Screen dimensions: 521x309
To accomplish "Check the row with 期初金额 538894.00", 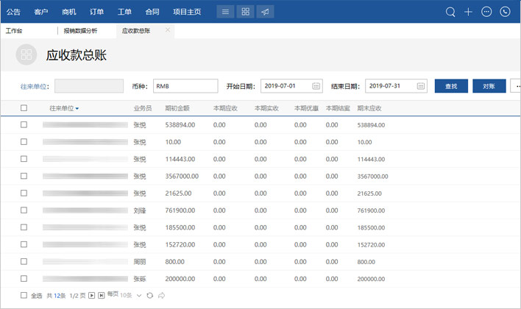I will tap(24, 125).
